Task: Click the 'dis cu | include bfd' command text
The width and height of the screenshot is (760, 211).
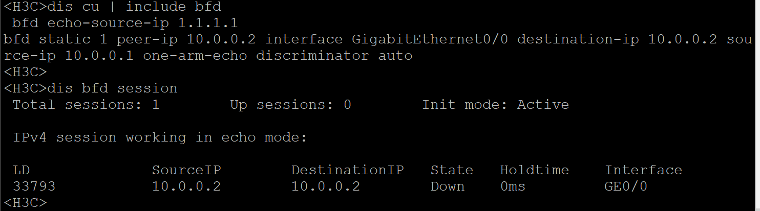Action: coord(134,7)
